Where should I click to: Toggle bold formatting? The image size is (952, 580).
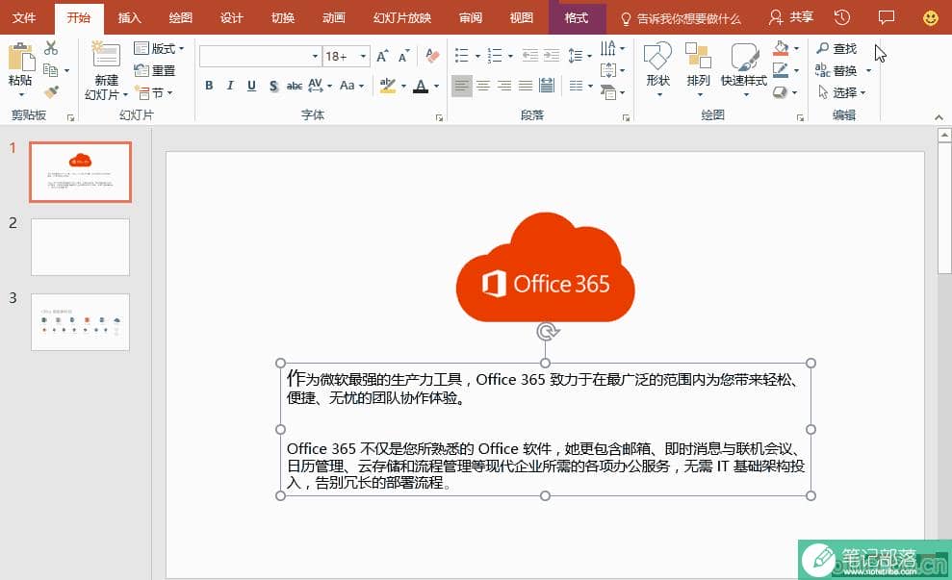coord(209,86)
